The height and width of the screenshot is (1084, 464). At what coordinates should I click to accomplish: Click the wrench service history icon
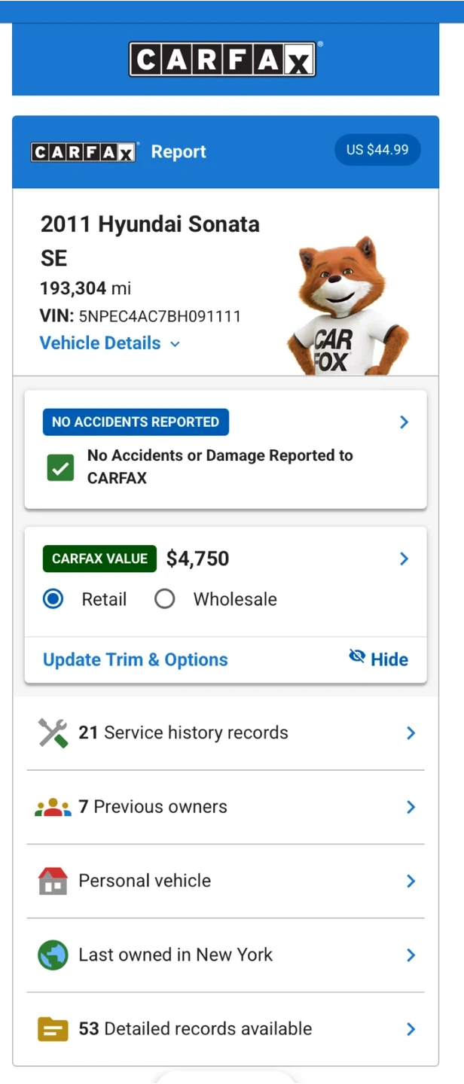click(x=53, y=733)
